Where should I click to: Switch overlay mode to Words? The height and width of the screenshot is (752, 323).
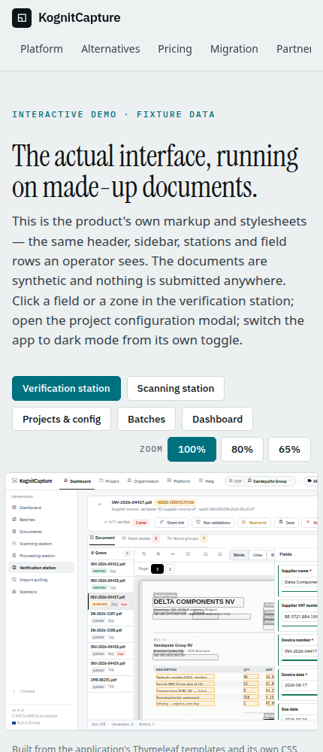click(239, 555)
